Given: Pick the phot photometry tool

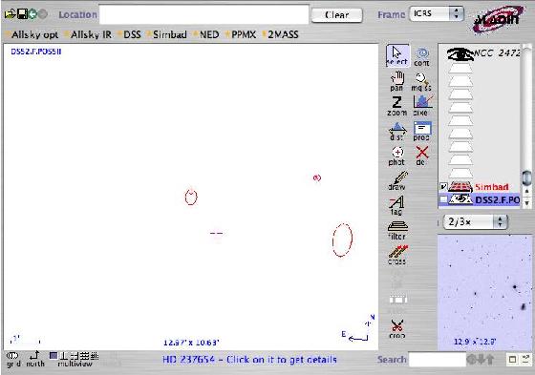Looking at the screenshot, I should (396, 156).
